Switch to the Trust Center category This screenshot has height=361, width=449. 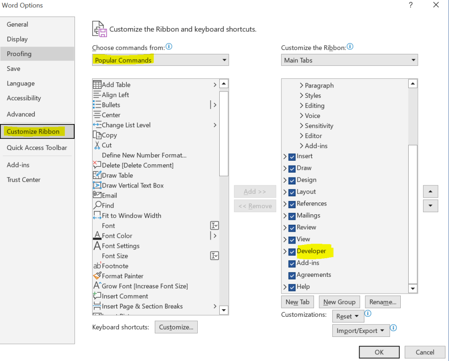24,180
